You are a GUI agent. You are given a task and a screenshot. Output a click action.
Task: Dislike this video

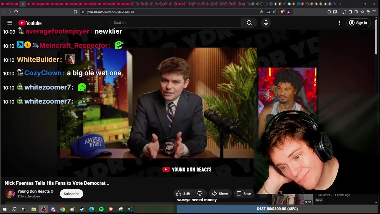(x=200, y=194)
